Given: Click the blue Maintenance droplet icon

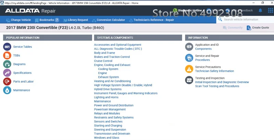Looking at the screenshot, I should click(7, 90).
